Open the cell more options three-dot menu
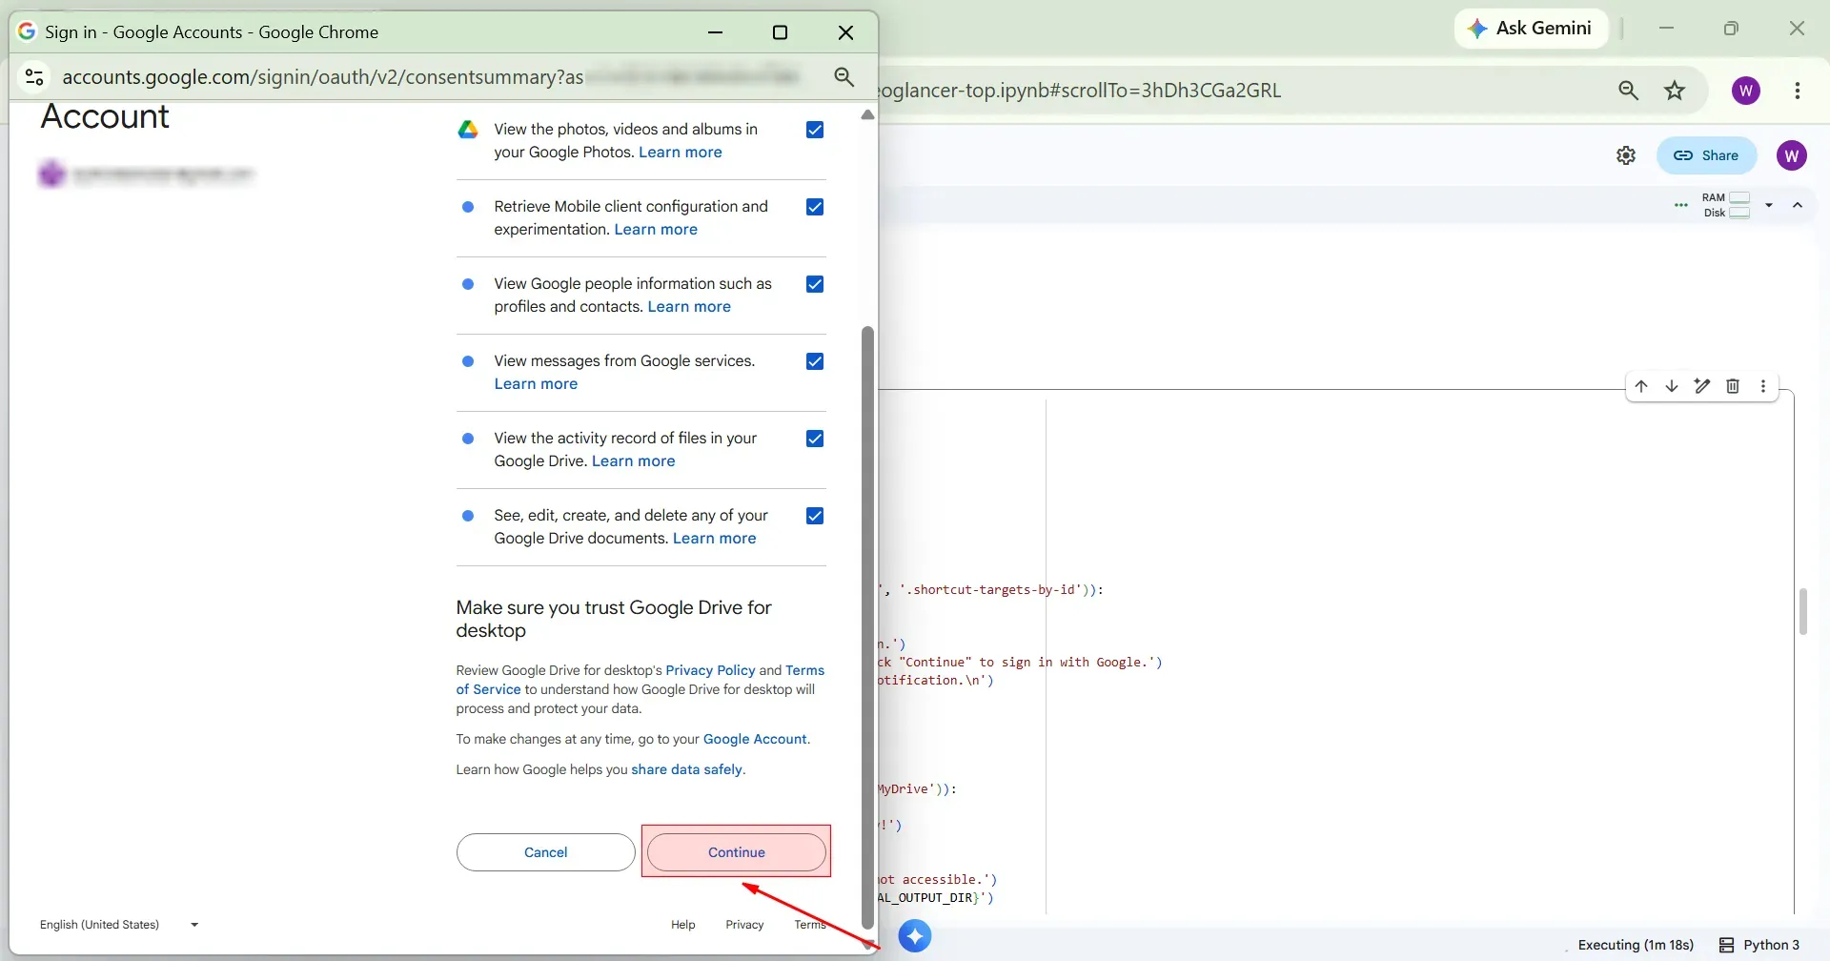This screenshot has height=961, width=1830. click(1763, 386)
